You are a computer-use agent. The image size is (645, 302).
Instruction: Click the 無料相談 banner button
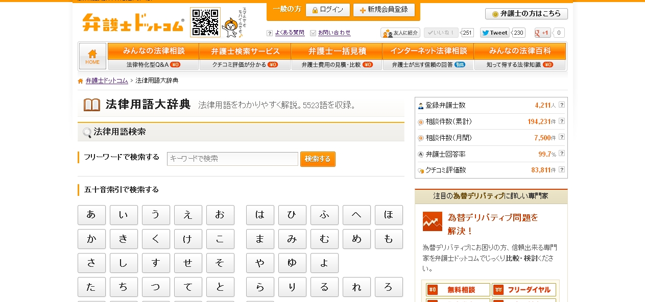[x=458, y=290]
